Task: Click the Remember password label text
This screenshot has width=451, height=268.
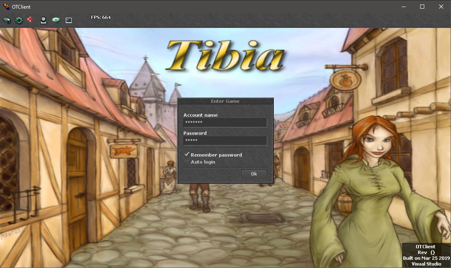Action: 216,155
